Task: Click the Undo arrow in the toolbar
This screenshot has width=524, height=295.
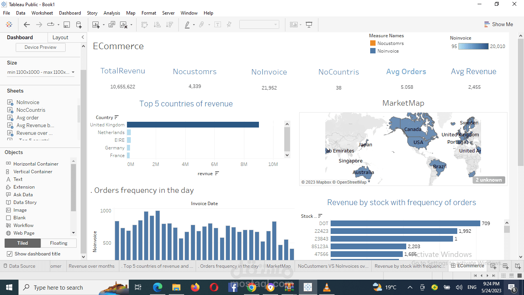Action: pyautogui.click(x=26, y=24)
